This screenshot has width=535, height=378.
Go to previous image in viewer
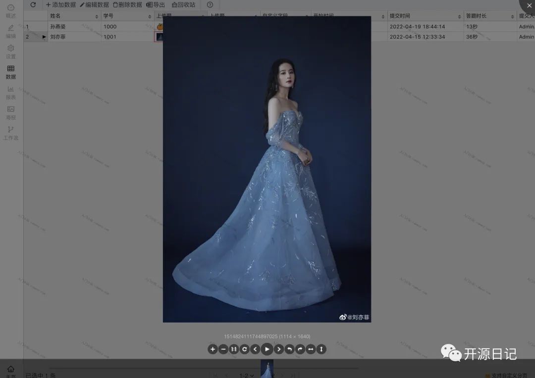tap(255, 349)
